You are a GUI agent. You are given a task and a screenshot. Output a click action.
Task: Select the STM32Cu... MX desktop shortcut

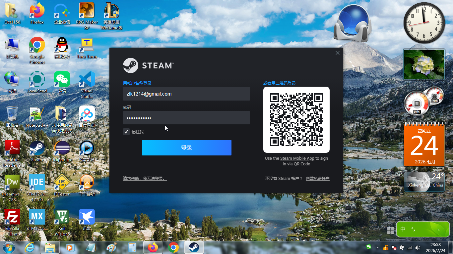tap(37, 220)
